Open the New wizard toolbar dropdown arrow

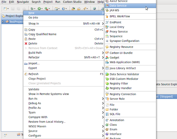coord(8,9)
